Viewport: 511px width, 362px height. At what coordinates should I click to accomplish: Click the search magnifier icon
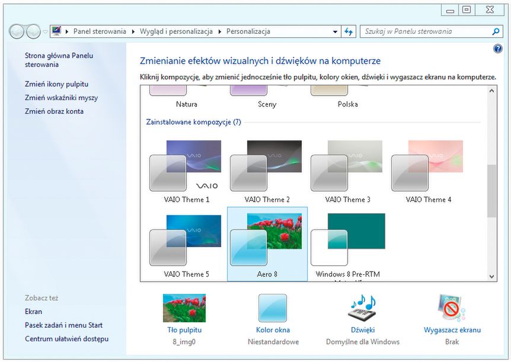pyautogui.click(x=496, y=31)
